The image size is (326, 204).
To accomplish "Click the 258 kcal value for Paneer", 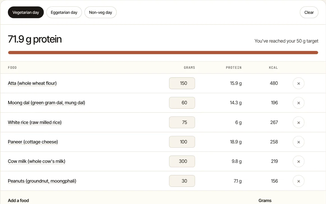I will [x=274, y=142].
